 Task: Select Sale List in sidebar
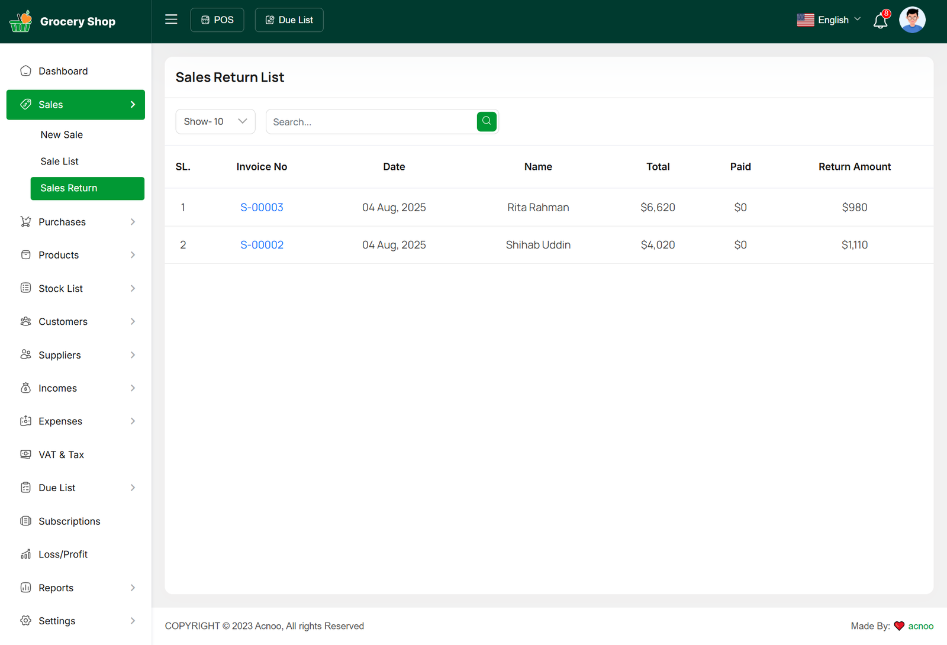click(59, 162)
